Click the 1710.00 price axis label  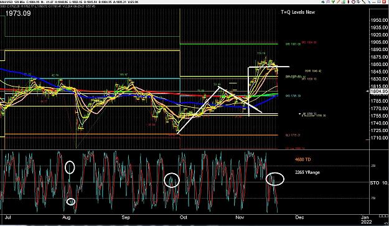pyautogui.click(x=379, y=138)
